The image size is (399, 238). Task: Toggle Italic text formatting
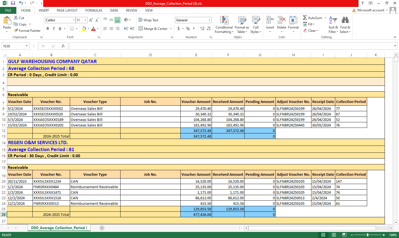[x=54, y=29]
